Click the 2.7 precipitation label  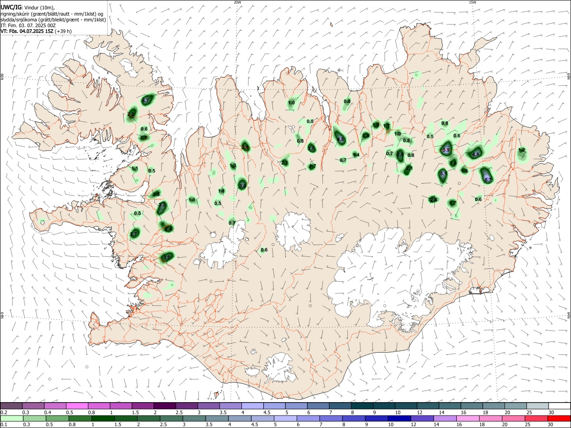(133, 234)
